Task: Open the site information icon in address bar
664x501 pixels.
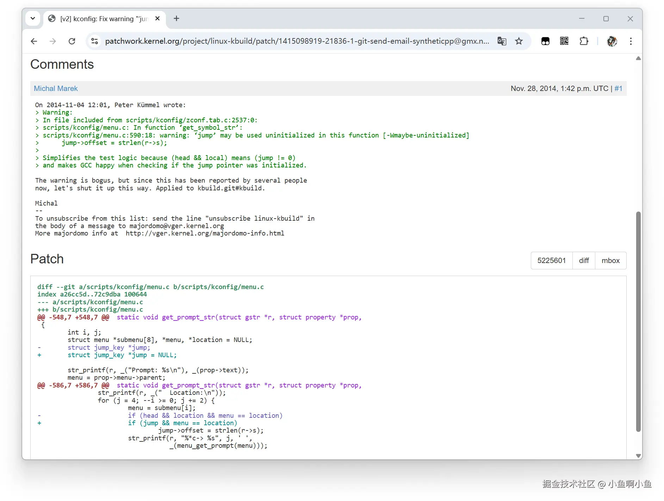Action: [x=94, y=41]
